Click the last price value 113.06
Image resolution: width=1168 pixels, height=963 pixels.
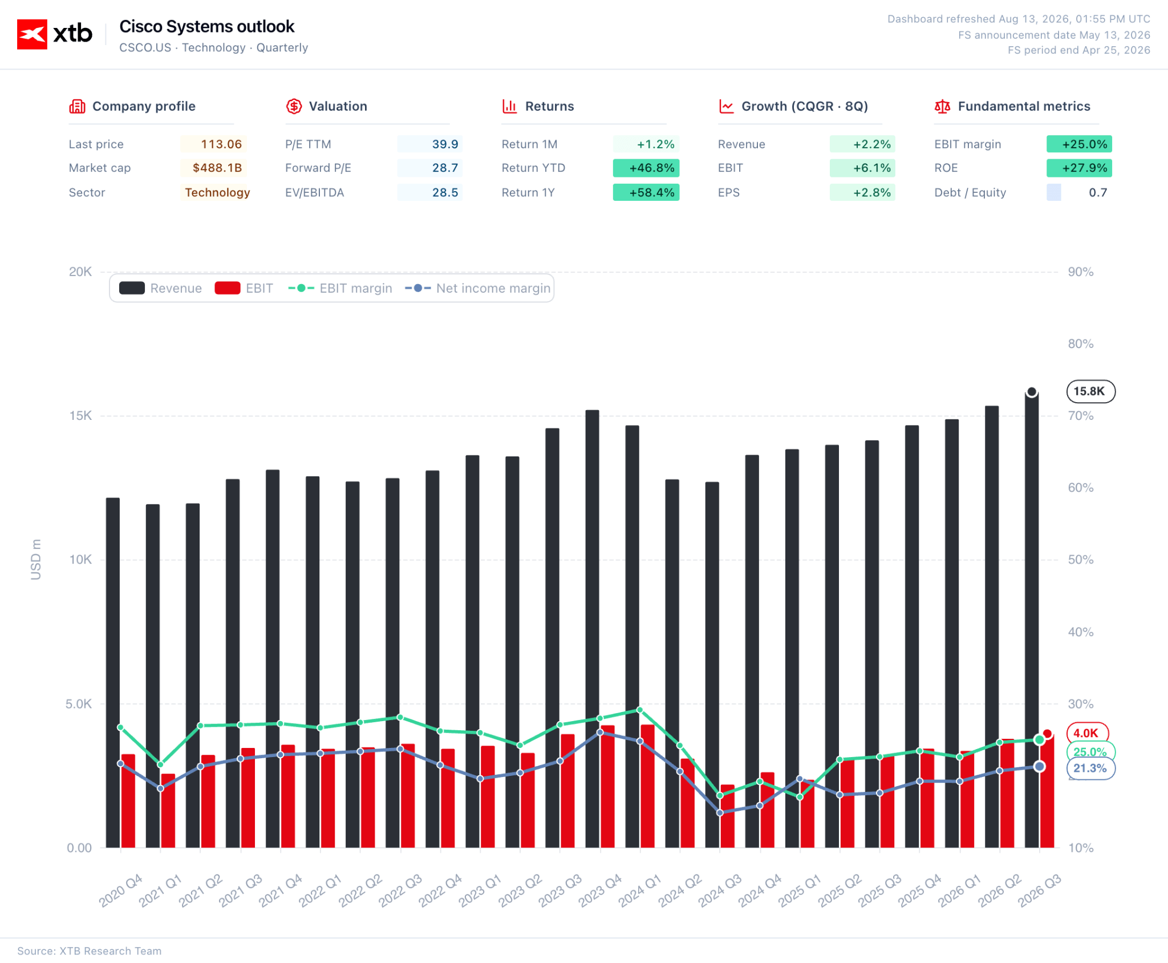(x=221, y=144)
